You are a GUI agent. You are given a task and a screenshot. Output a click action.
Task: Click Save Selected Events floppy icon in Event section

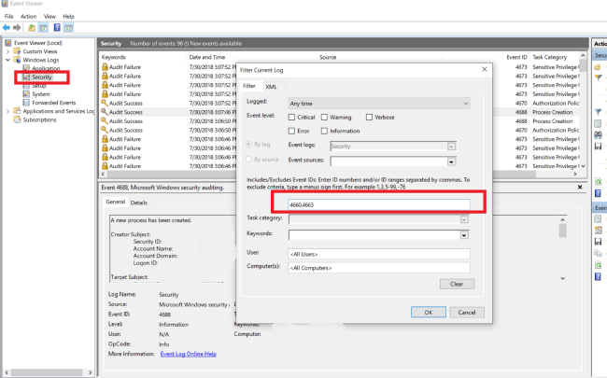pos(598,242)
